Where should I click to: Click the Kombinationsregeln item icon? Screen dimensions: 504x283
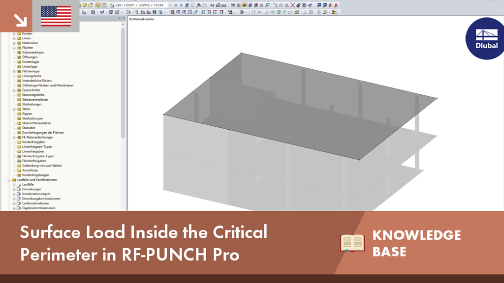(19, 194)
